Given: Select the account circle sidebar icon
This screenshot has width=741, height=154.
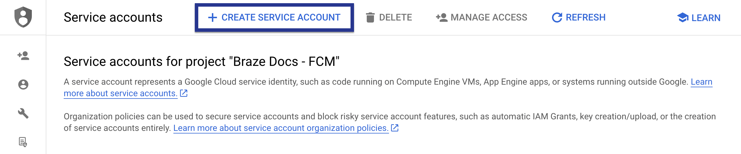Looking at the screenshot, I should [23, 85].
